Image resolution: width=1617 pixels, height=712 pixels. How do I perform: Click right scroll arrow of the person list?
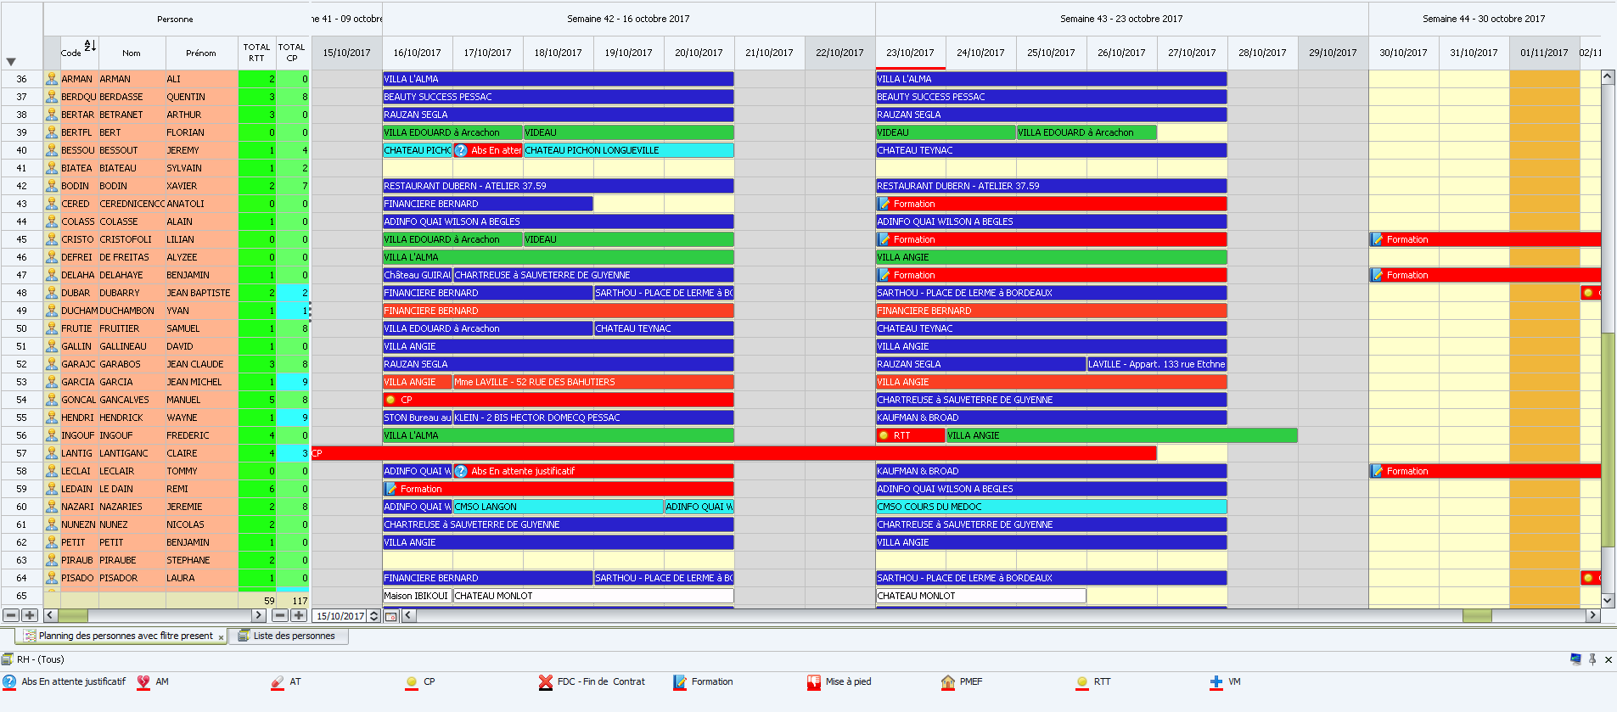259,615
